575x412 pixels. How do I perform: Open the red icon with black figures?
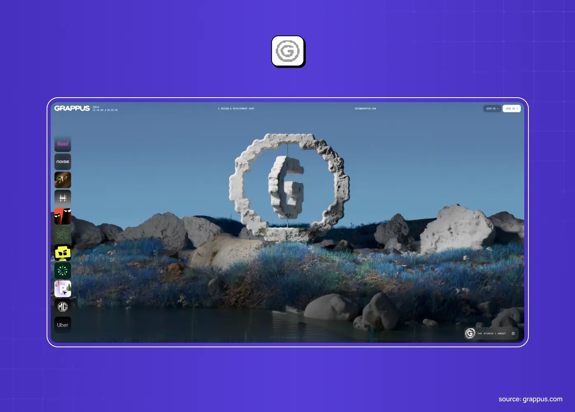tap(63, 216)
